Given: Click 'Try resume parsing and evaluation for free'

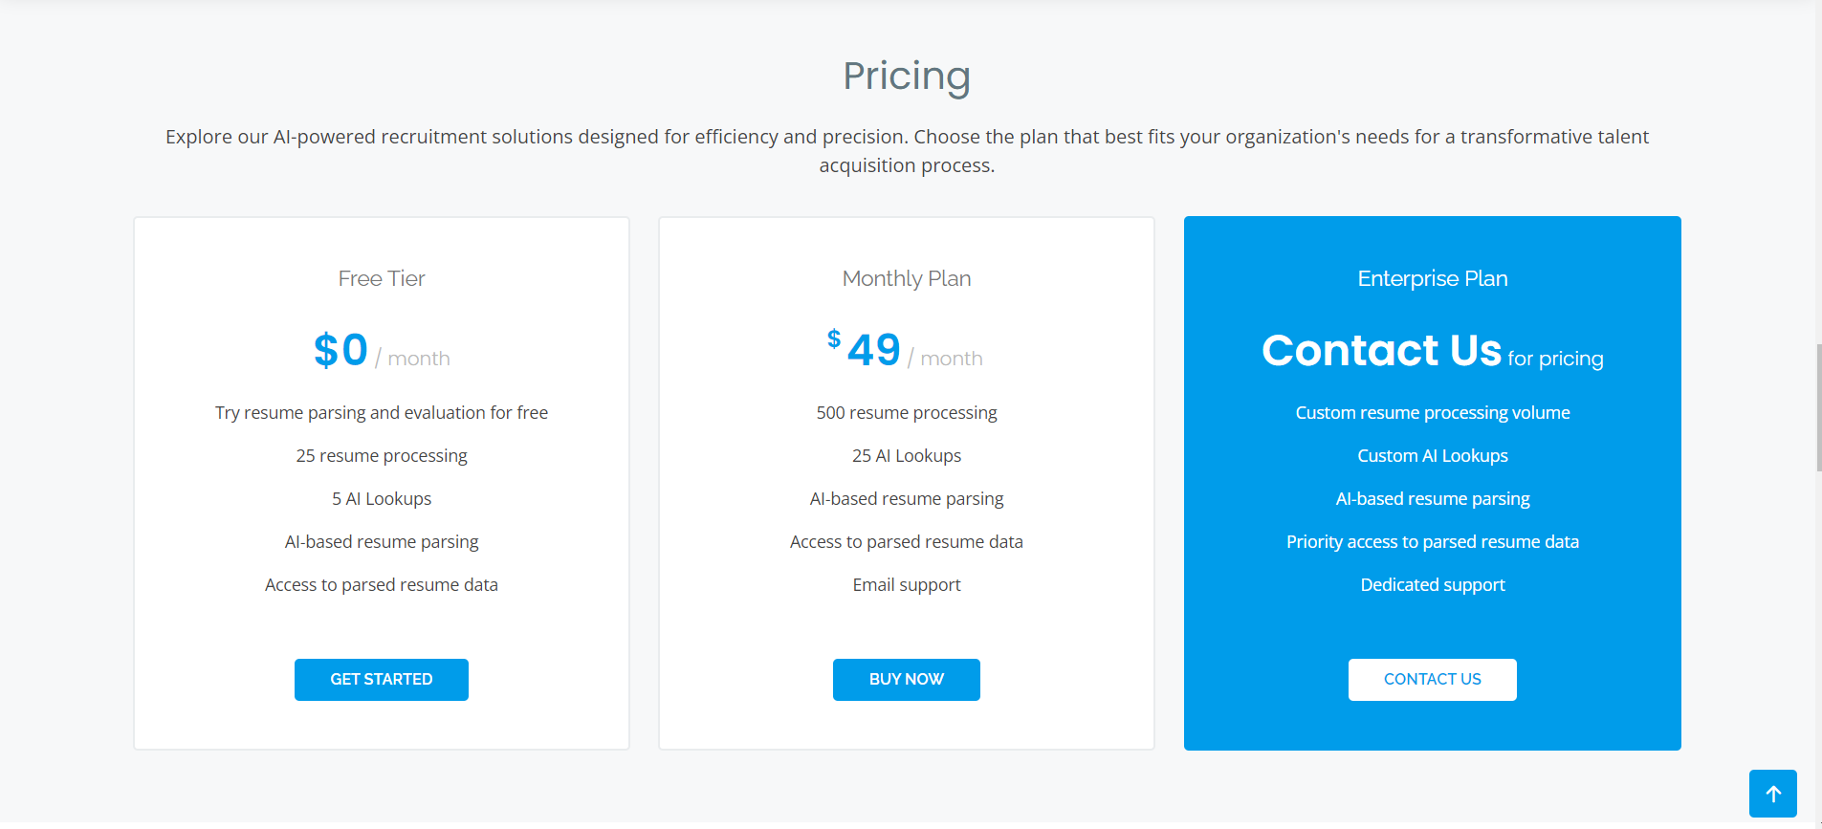Looking at the screenshot, I should 382,413.
